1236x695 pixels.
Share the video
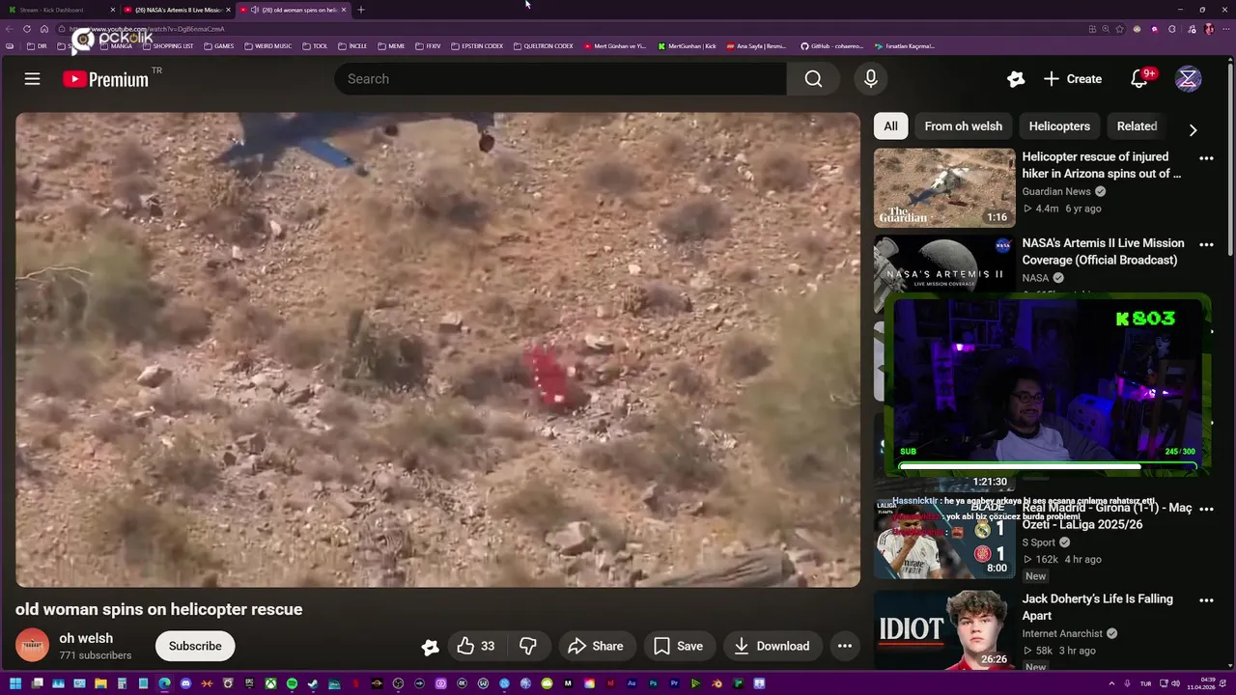click(x=595, y=646)
